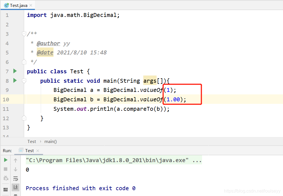Screen dimensions: 283x196
Task: Click "Process finished with exit code 0"
Action: tap(80, 188)
